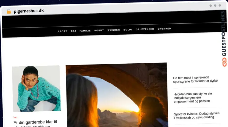Go to the FAMILIE category

(85, 31)
